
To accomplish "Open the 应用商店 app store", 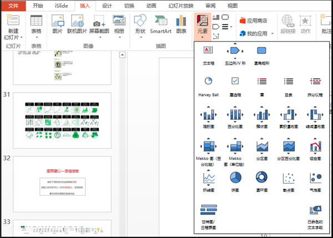I will point(254,21).
